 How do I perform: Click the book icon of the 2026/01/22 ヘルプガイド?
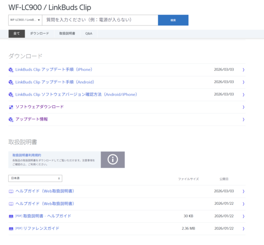point(11,204)
